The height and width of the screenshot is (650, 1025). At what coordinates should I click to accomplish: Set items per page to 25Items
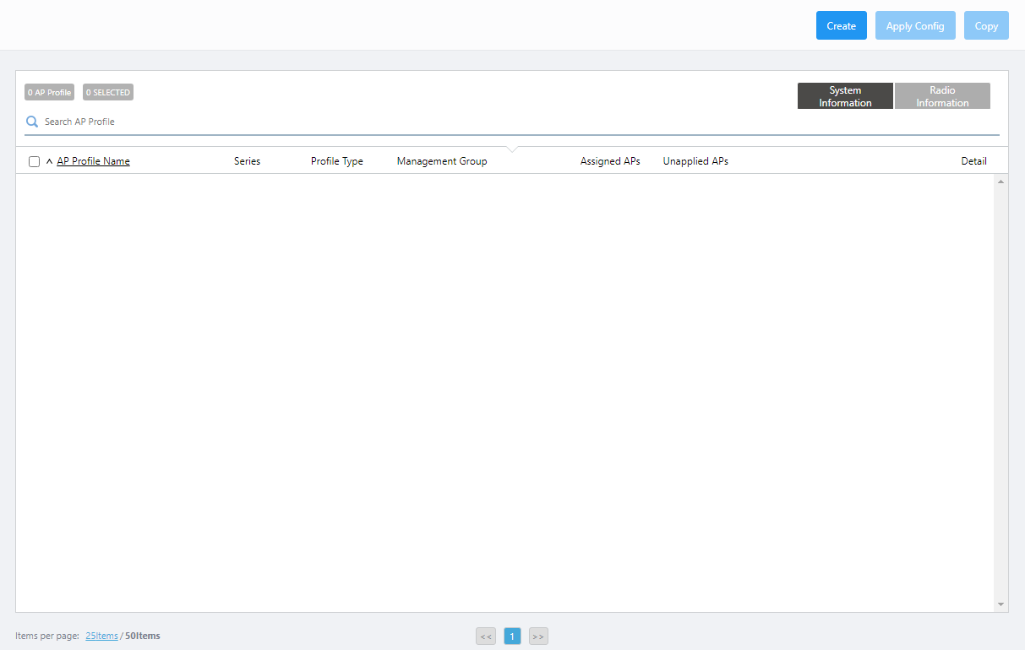point(101,636)
